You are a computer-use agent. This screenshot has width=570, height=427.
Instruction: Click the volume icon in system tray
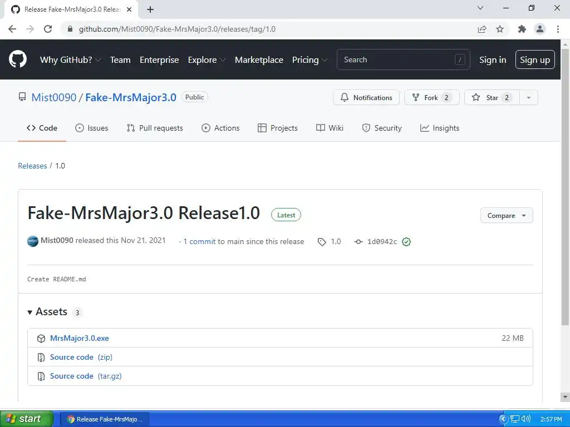[526, 419]
